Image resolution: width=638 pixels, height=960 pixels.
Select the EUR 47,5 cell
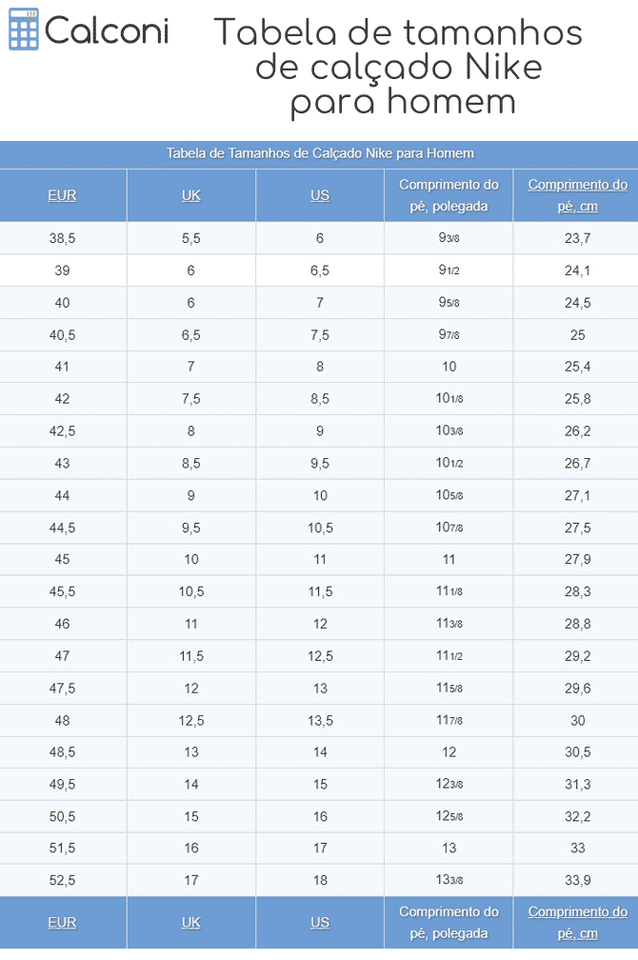[62, 688]
